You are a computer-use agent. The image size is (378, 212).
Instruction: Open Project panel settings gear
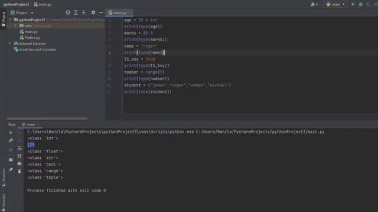[93, 12]
